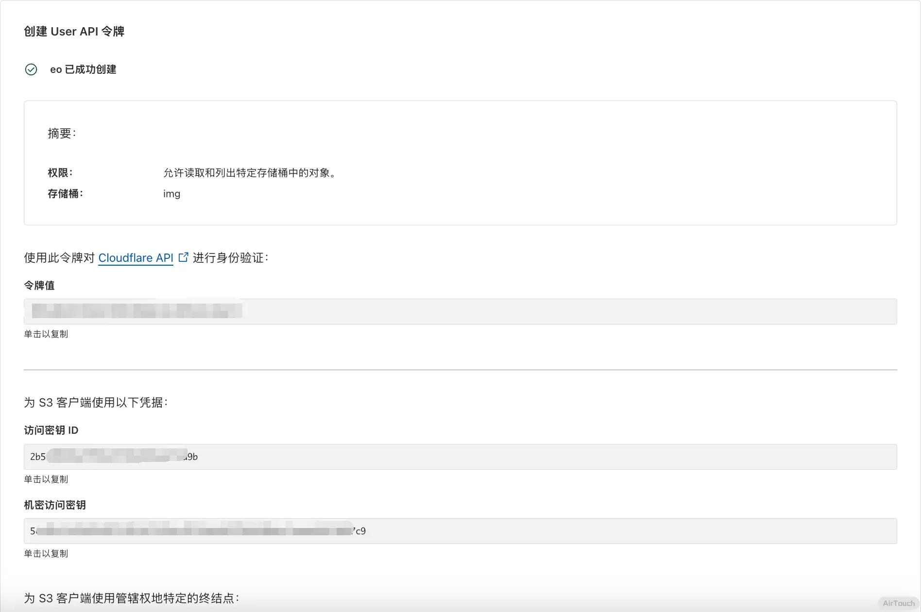Image resolution: width=921 pixels, height=612 pixels.
Task: Click the 为 S3 客户端使用管辖权地特定的终结点 heading
Action: [131, 598]
